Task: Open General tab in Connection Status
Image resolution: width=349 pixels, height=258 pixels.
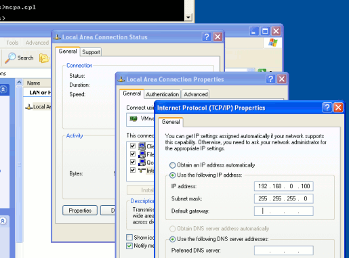Action: (x=68, y=51)
